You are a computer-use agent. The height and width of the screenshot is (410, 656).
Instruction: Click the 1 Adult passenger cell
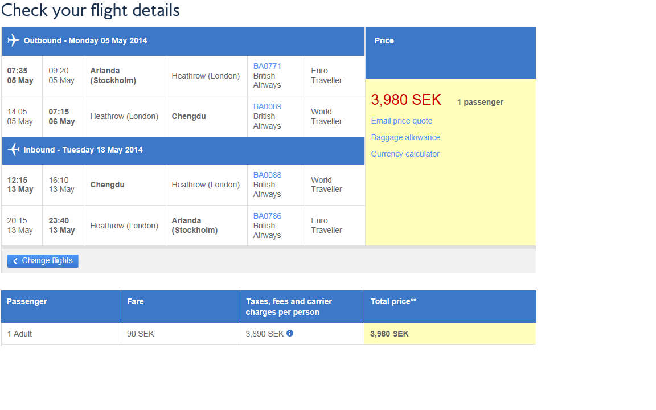20,334
